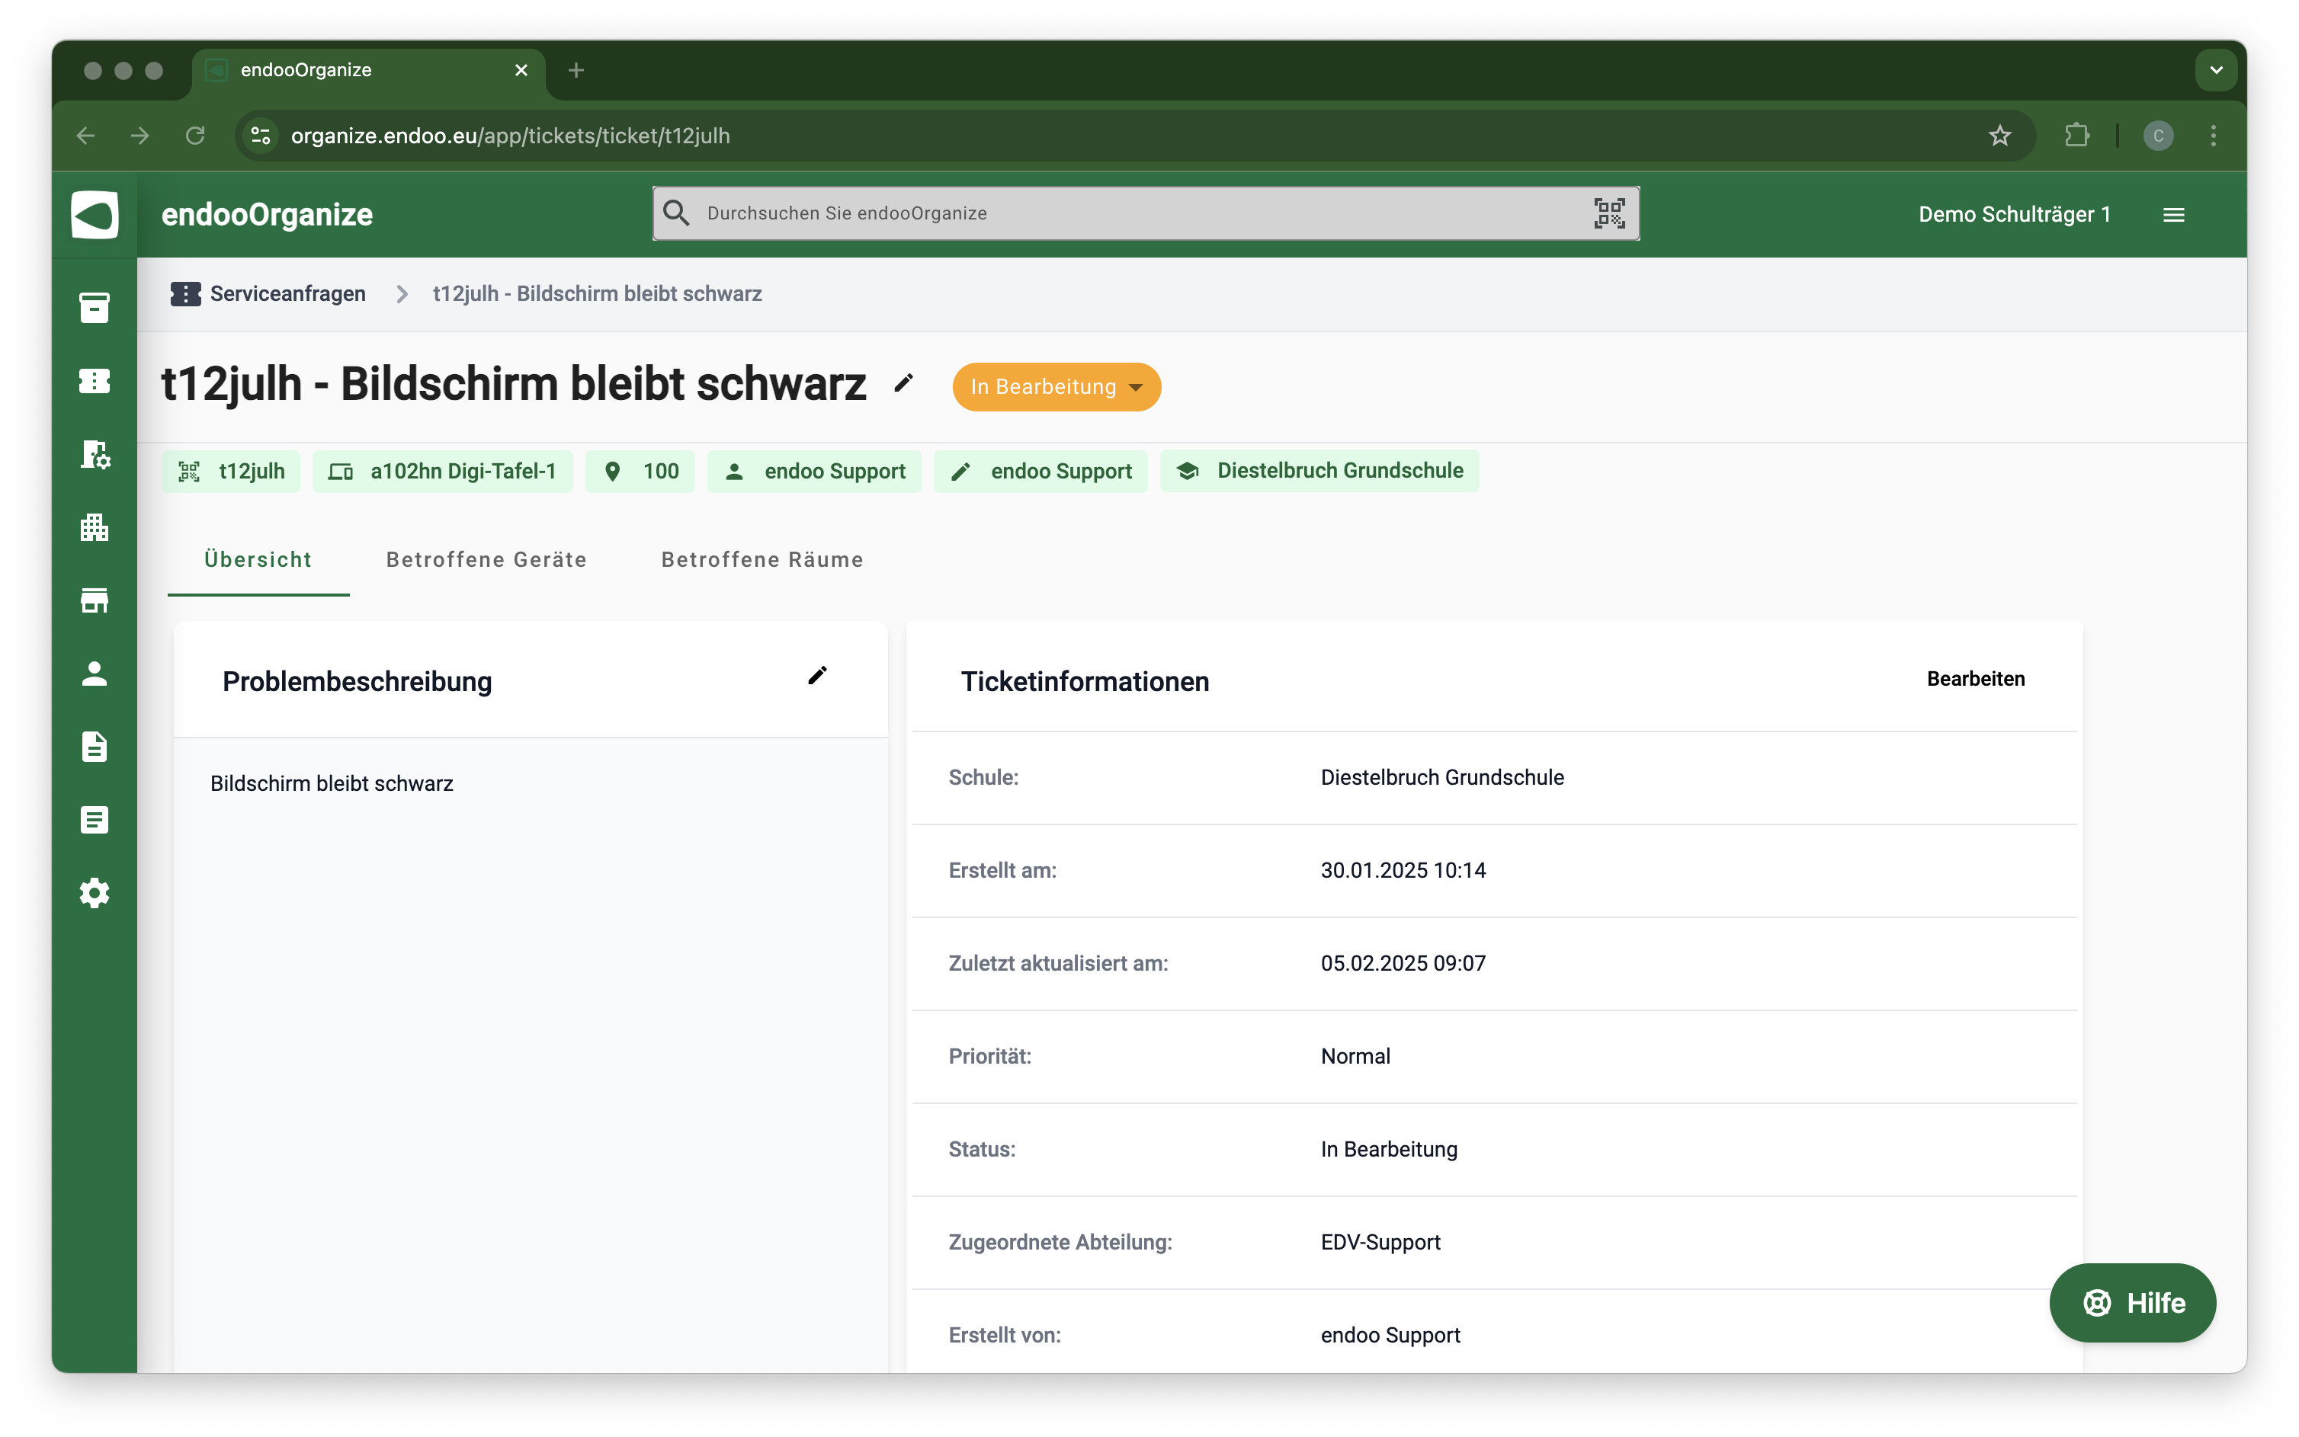Click the a102hn Digi-Tafel-1 device chip
Viewport: 2299px width, 1437px height.
click(443, 472)
